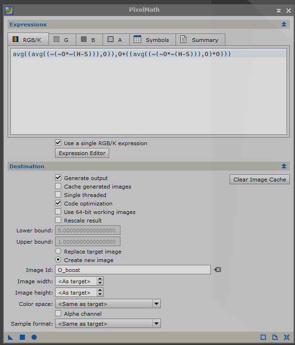This screenshot has width=295, height=345.
Task: Click the Apply square icon
Action: [x=23, y=337]
